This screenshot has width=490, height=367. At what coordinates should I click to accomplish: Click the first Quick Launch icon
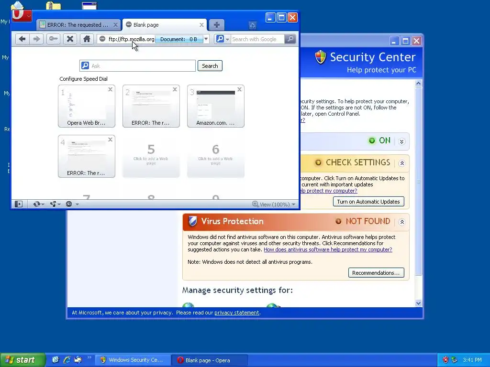coord(56,360)
